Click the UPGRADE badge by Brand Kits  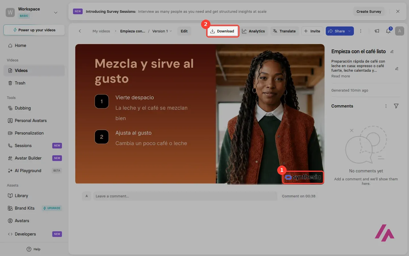click(x=52, y=208)
